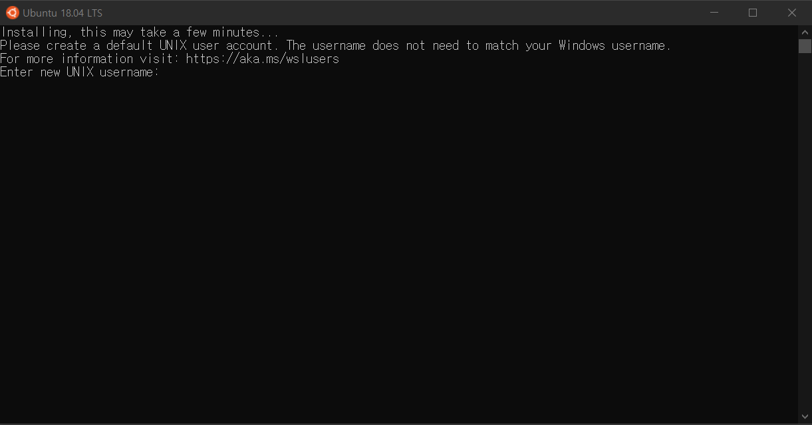Viewport: 812px width, 425px height.
Task: Click the https://aka.ms/wslusers URL
Action: 263,59
